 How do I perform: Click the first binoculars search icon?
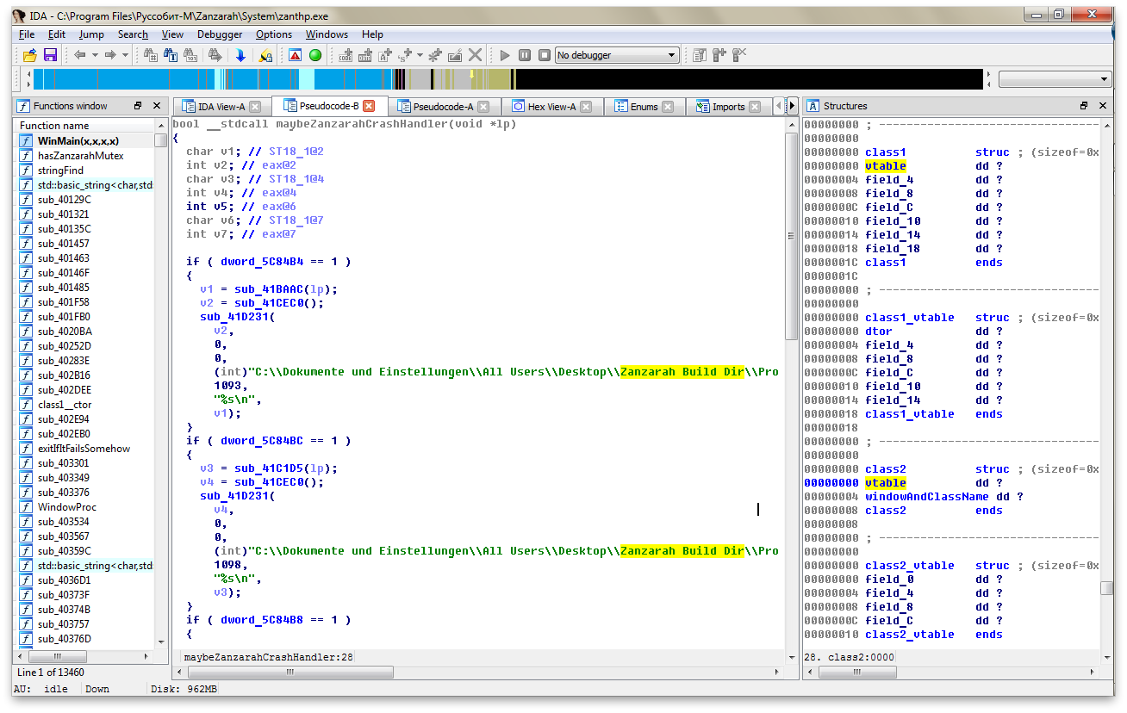pyautogui.click(x=151, y=55)
